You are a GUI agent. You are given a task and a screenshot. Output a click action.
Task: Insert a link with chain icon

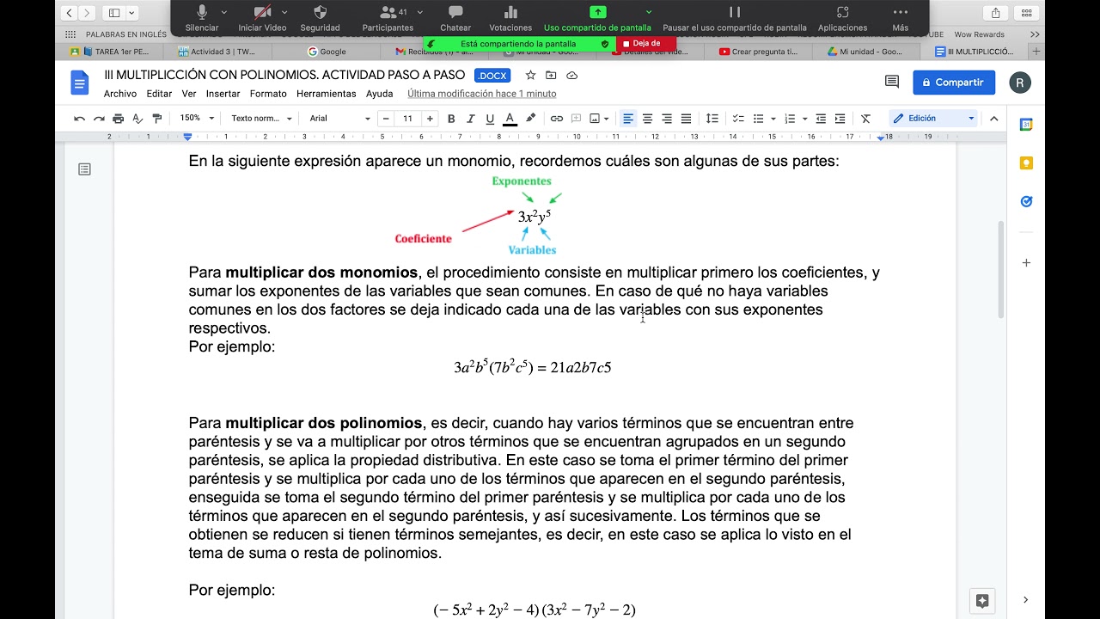coord(557,119)
